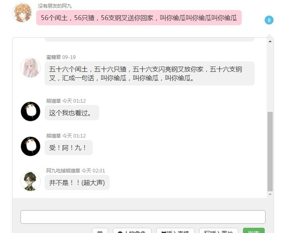This screenshot has height=233, width=290.
Task: Click the 插入表情 emoji button
Action: [x=175, y=231]
